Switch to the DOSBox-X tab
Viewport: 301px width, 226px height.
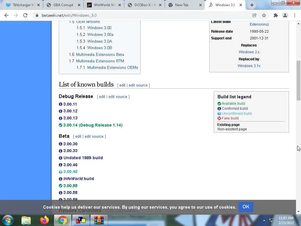point(144,5)
